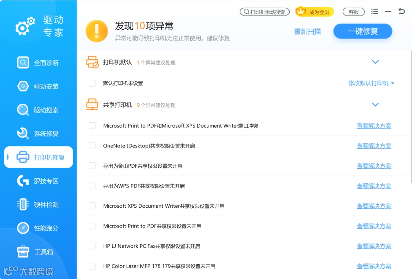View solution for Microsoft Print to PDF共享权限 row

pyautogui.click(x=373, y=226)
